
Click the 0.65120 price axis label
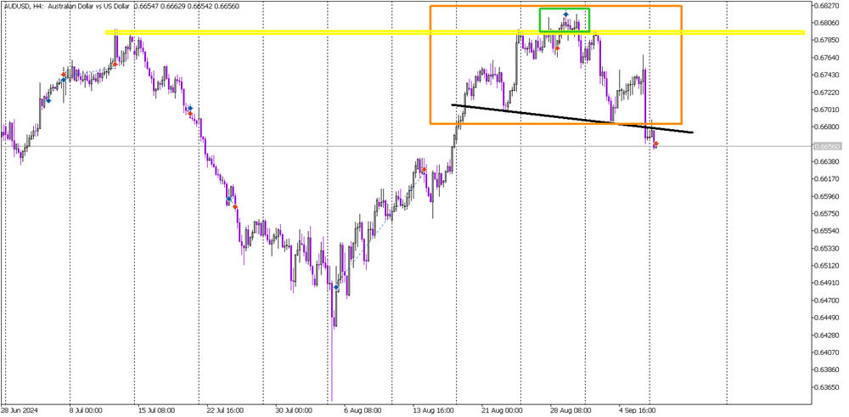(x=828, y=265)
